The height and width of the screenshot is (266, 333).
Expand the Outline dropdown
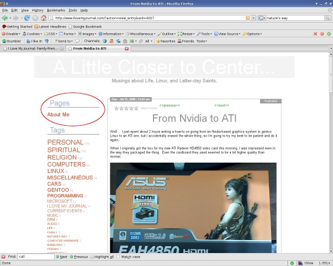[166, 34]
